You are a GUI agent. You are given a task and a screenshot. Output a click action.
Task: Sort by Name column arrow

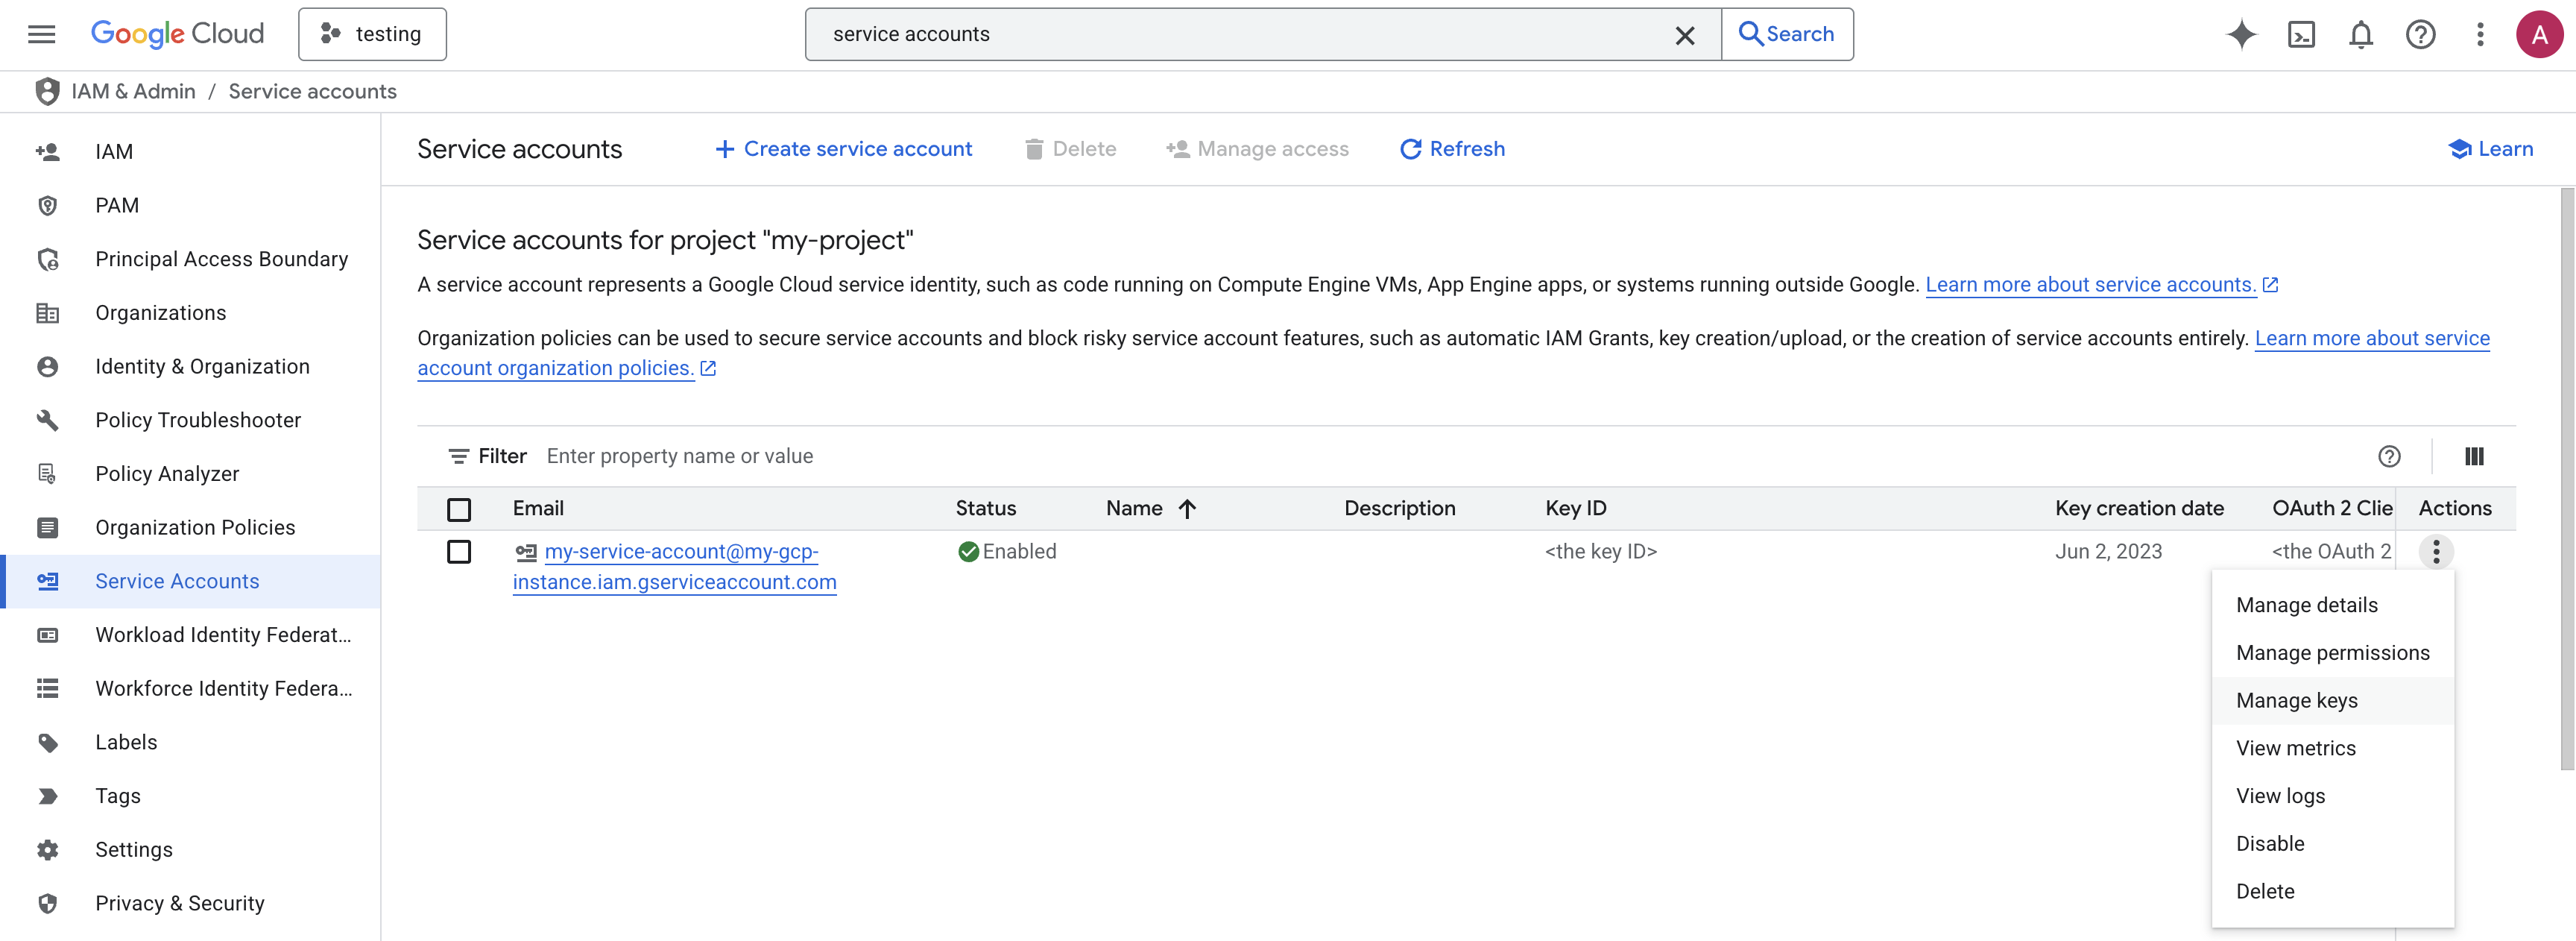click(1187, 509)
